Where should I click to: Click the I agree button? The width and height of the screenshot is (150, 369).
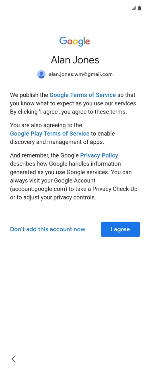pos(121,229)
